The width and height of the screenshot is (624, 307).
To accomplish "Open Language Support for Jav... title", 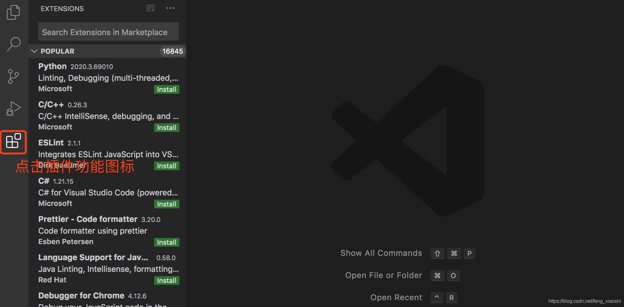I will click(93, 257).
